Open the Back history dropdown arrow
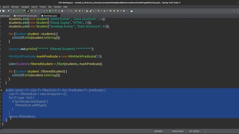Screen dimensions: 239x134 (x=121, y=11)
